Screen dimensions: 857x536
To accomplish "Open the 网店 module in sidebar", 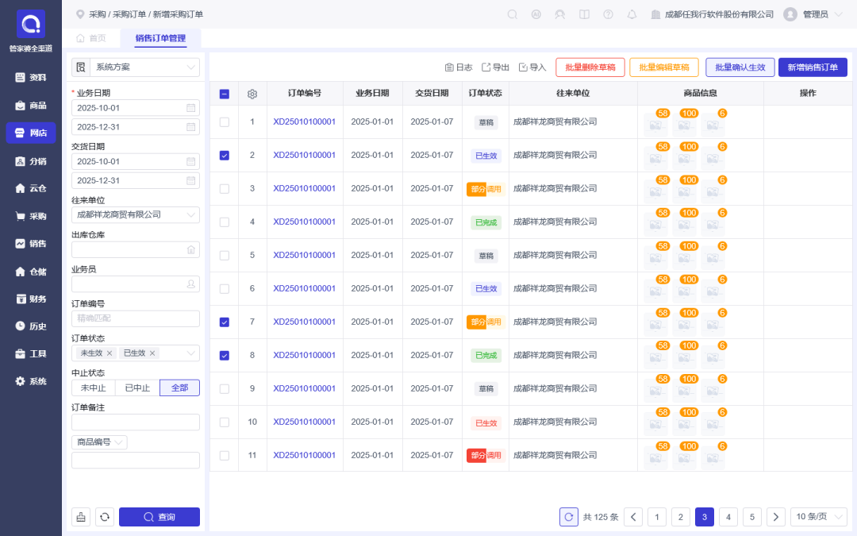I will [x=31, y=133].
